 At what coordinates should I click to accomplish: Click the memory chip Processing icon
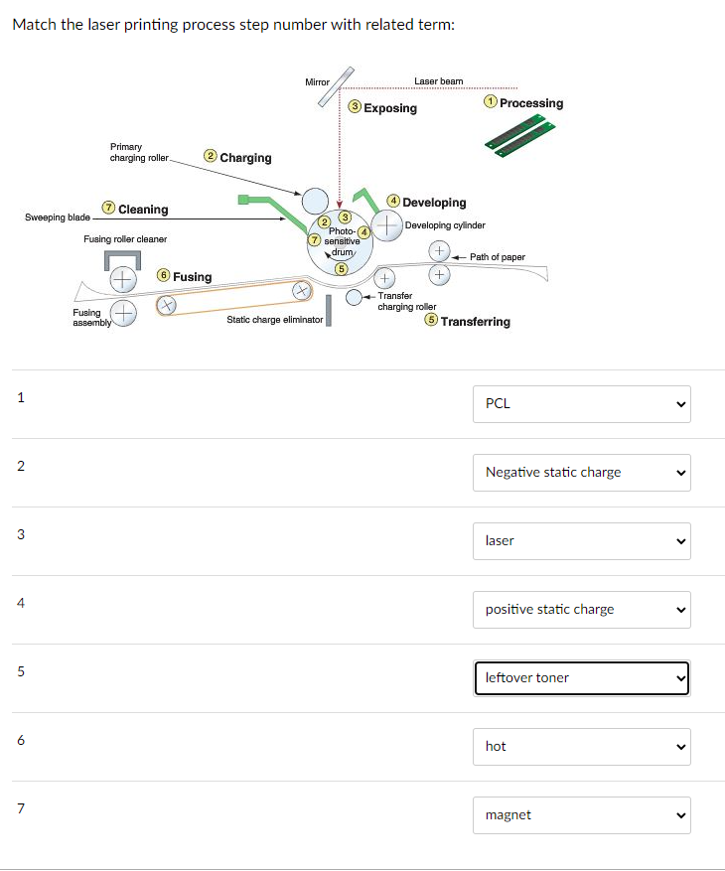click(520, 135)
